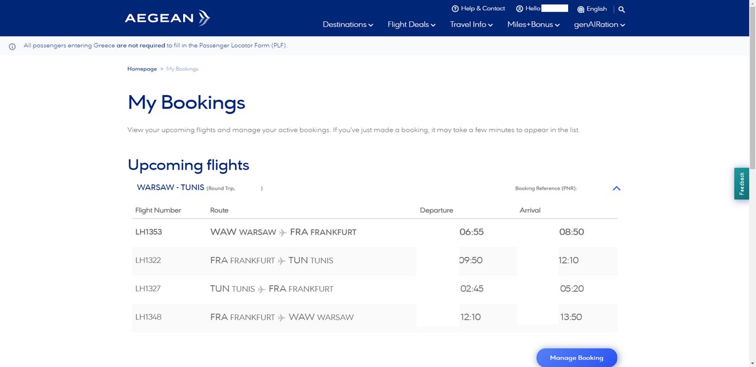Open the Travel Info menu
756x367 pixels.
coord(471,24)
